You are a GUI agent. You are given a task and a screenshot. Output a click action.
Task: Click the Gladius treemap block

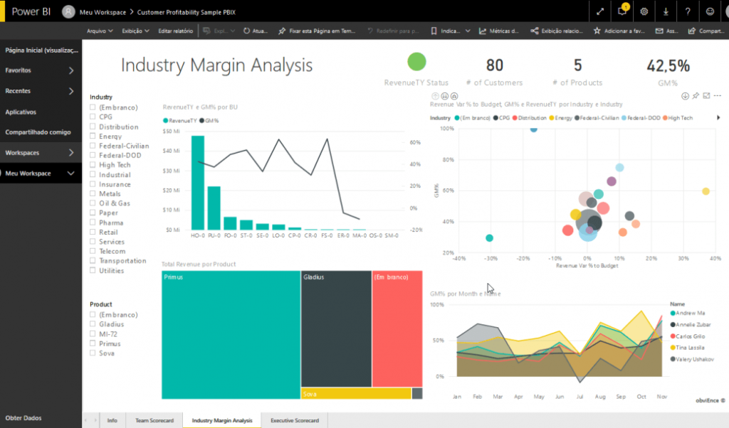pos(336,328)
